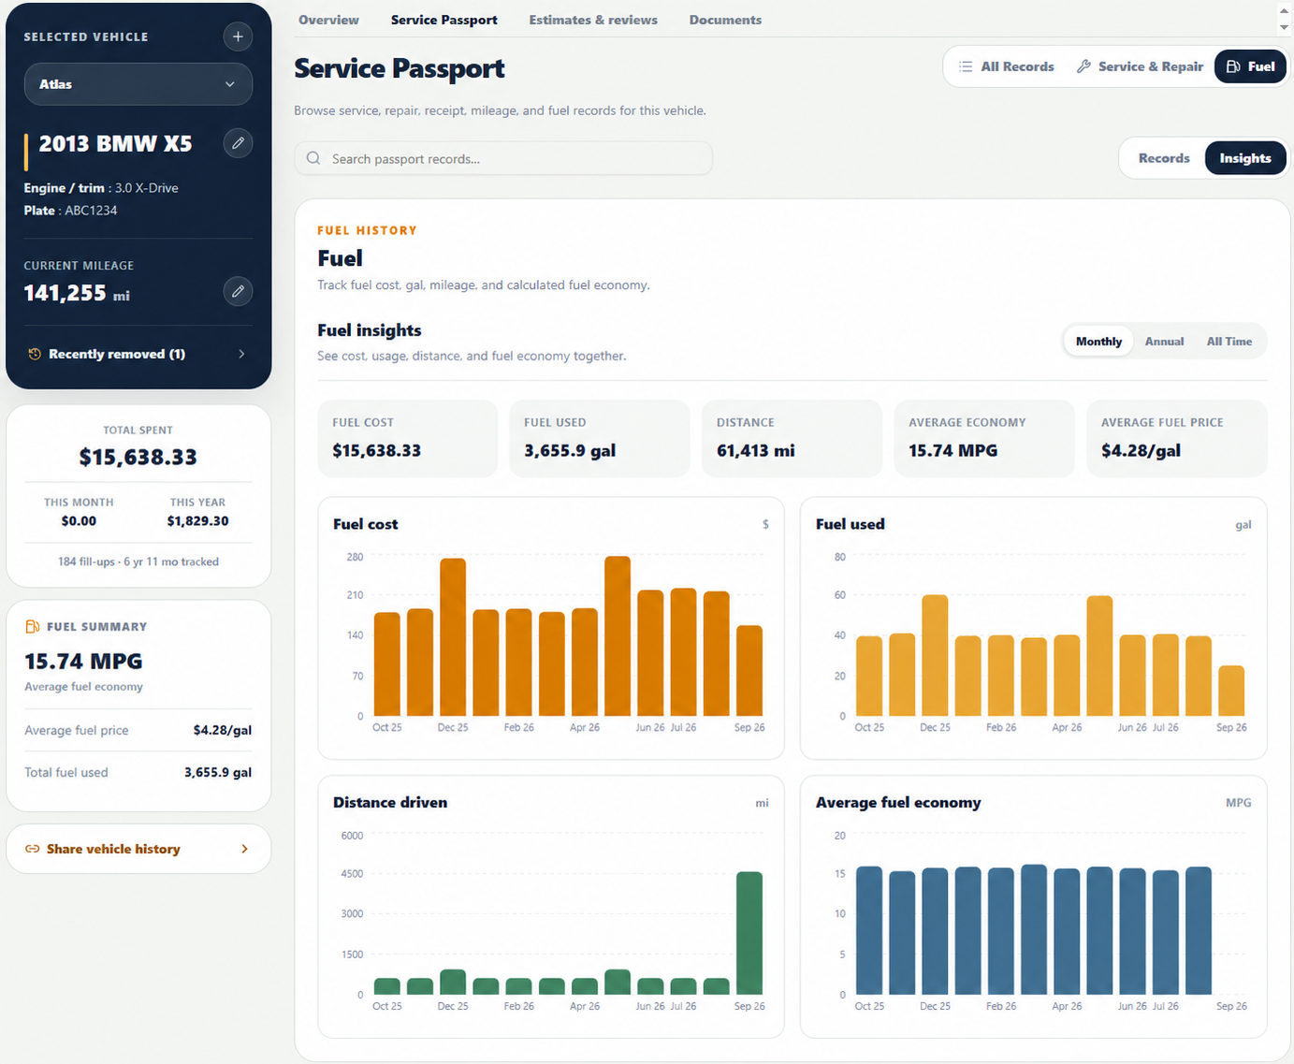Screen dimensions: 1294x1064
Task: Select the Fuel filter
Action: pos(1250,66)
